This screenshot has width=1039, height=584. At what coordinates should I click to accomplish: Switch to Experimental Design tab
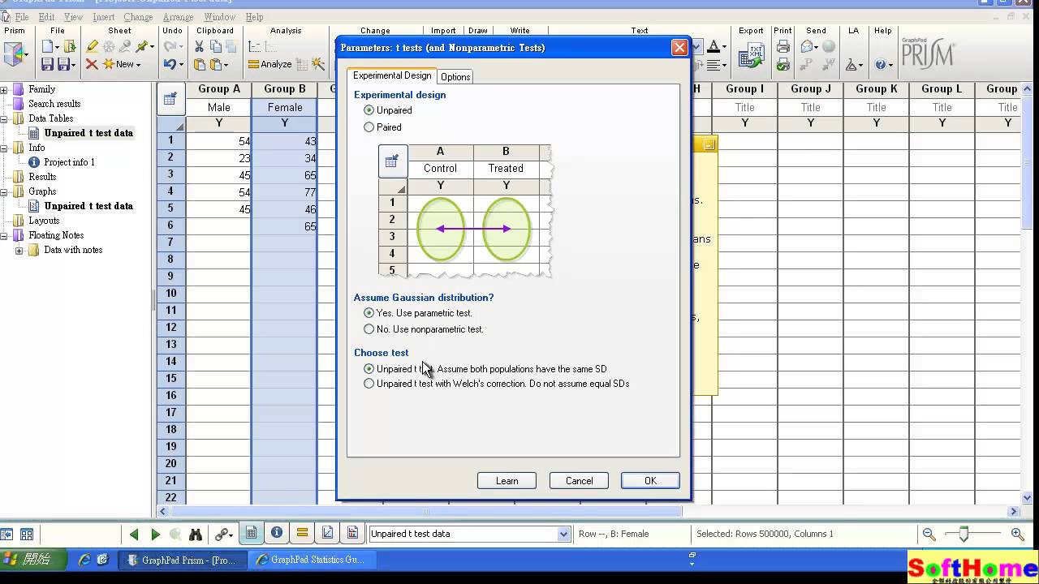coord(392,75)
